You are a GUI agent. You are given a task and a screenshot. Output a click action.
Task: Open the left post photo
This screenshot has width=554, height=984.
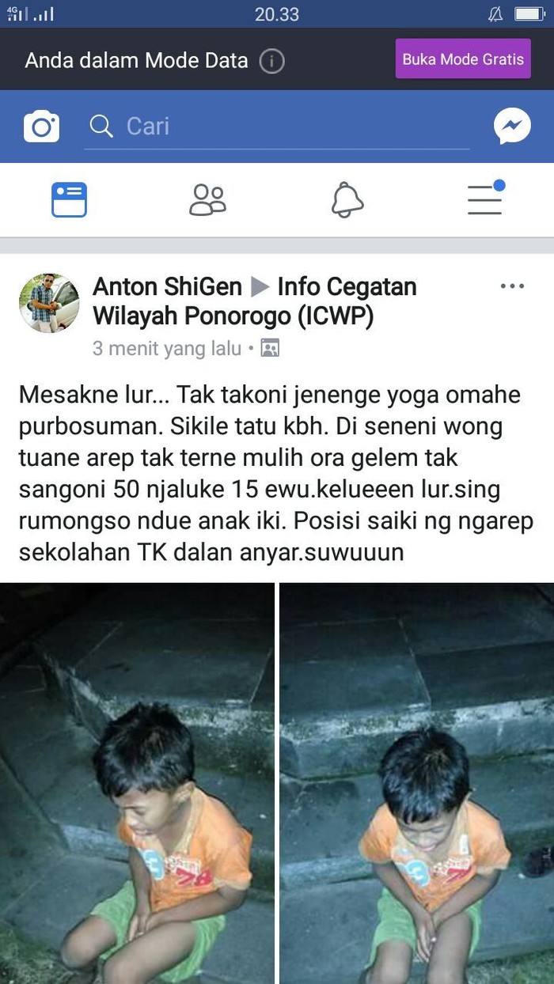point(137,783)
